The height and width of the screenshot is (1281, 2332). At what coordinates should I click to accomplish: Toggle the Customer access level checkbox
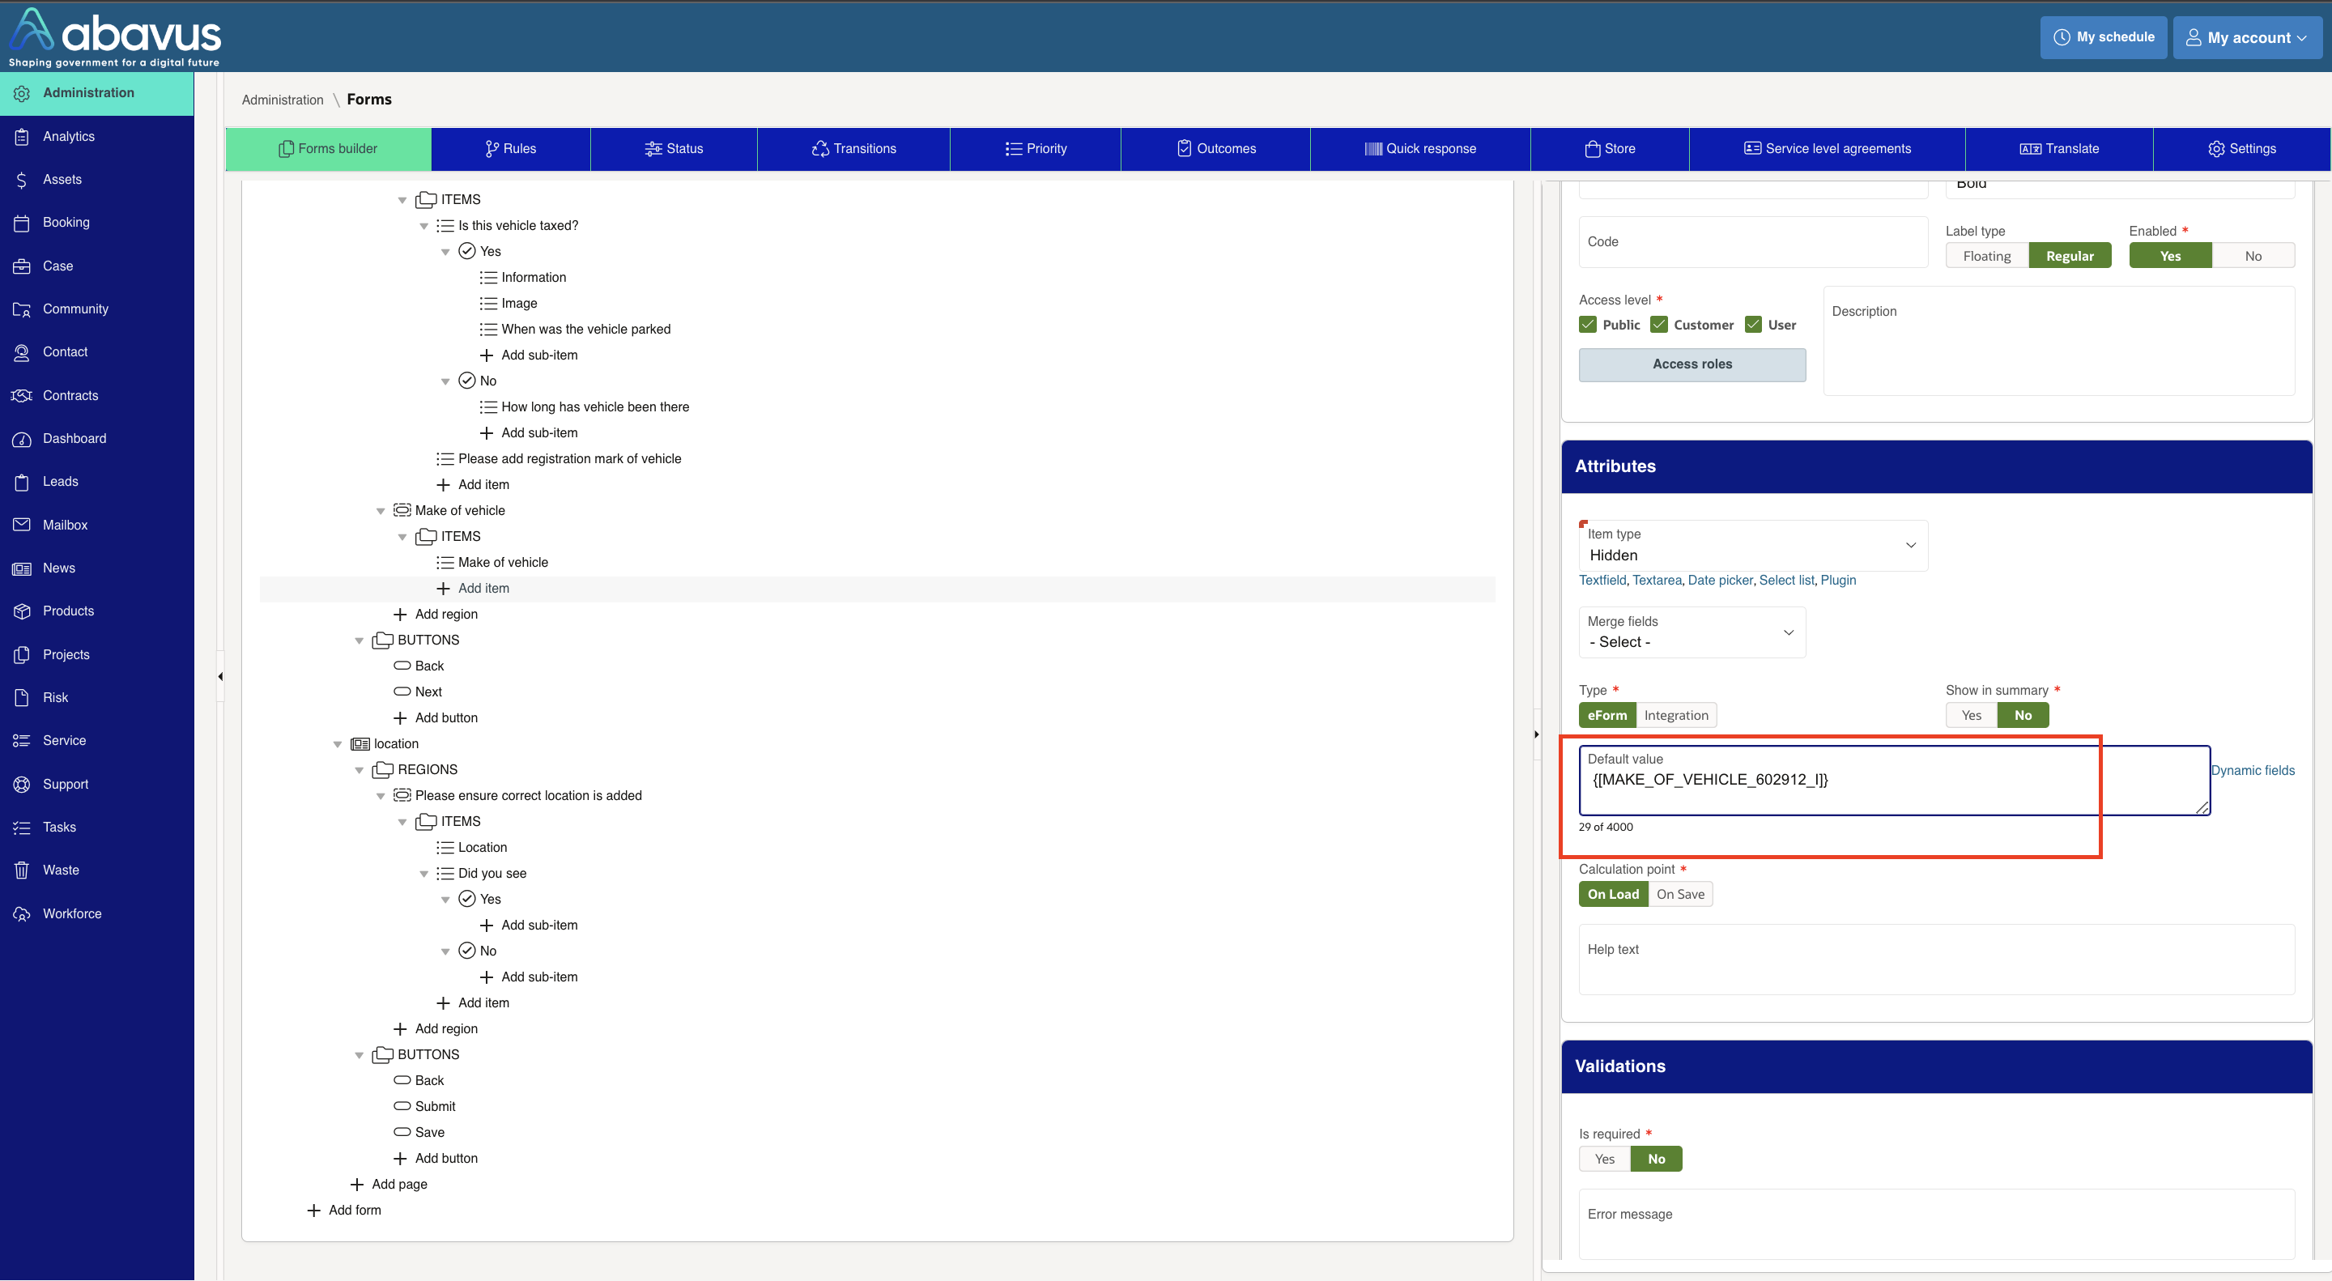click(1658, 325)
